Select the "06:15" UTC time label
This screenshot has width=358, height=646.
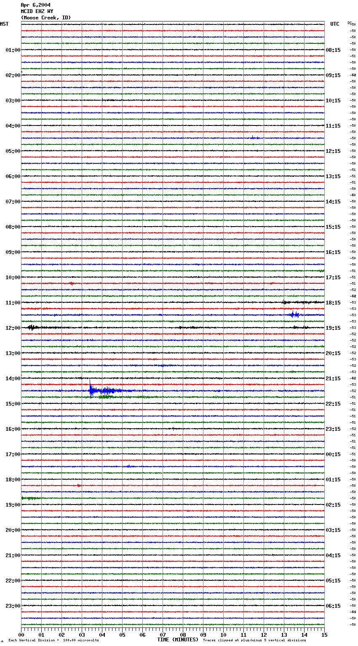point(333,606)
